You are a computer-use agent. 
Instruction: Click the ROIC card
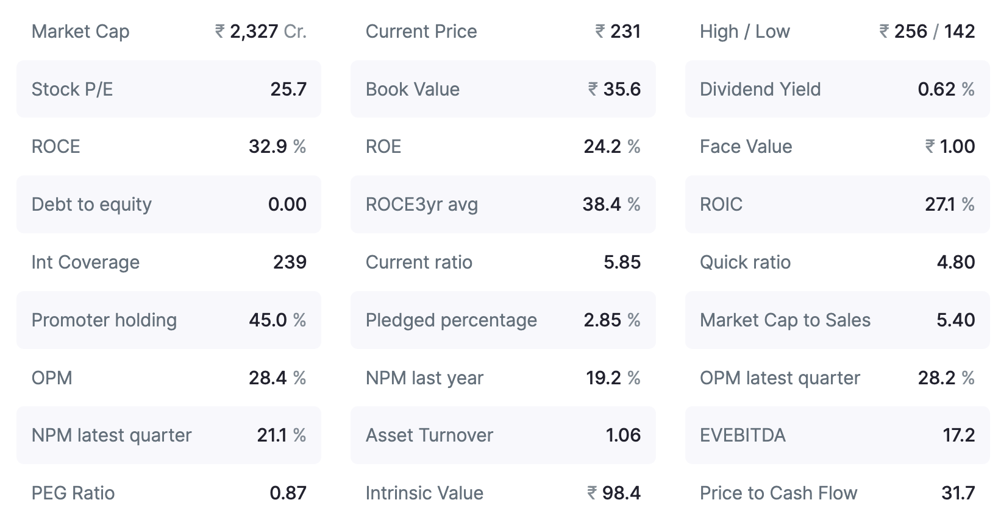point(837,205)
